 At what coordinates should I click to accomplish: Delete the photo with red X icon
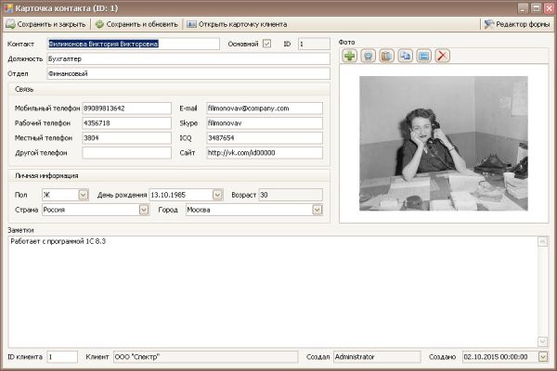coord(443,57)
